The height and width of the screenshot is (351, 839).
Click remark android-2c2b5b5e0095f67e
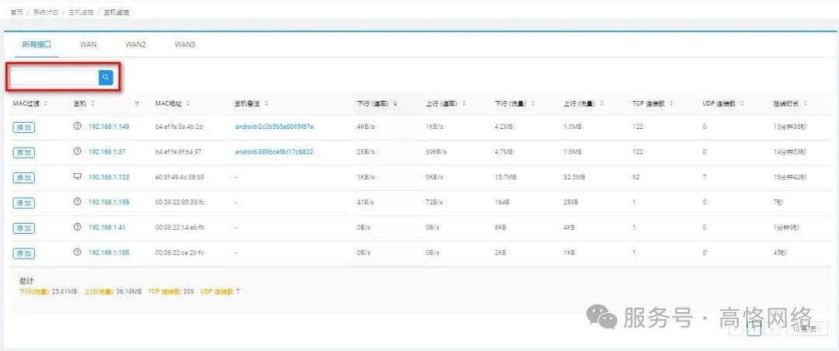[x=274, y=127]
